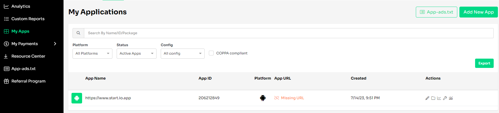Click the green Android app thumbnail icon
This screenshot has width=499, height=113.
pyautogui.click(x=77, y=98)
